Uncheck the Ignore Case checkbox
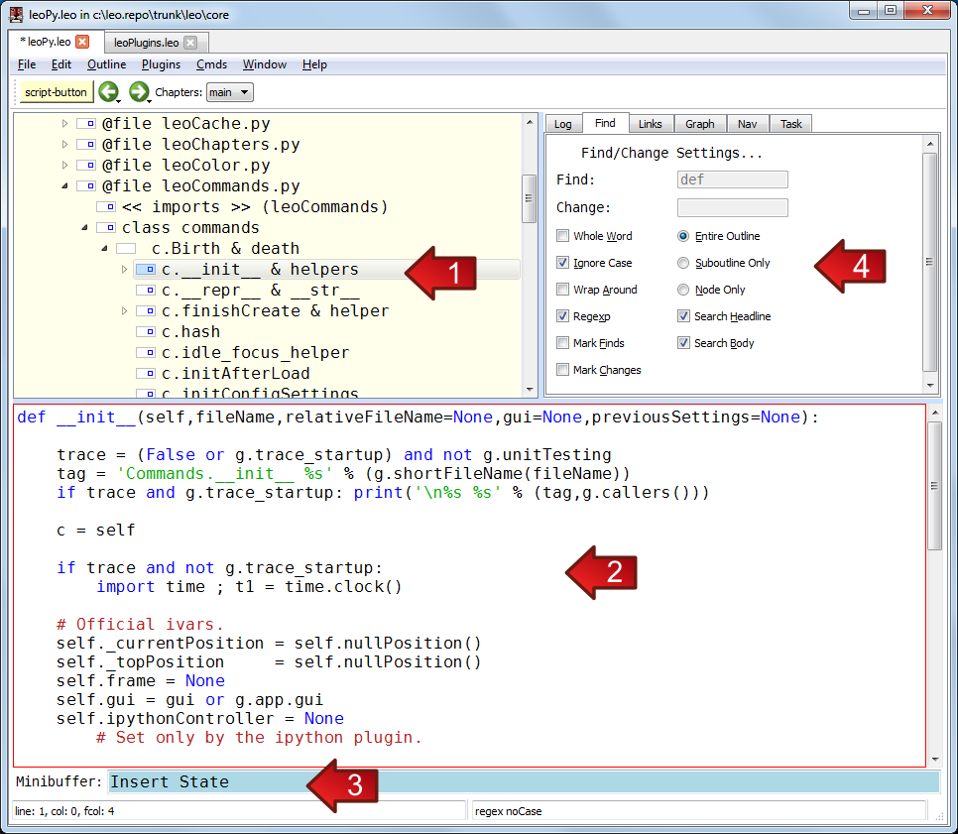Viewport: 958px width, 834px height. 562,263
